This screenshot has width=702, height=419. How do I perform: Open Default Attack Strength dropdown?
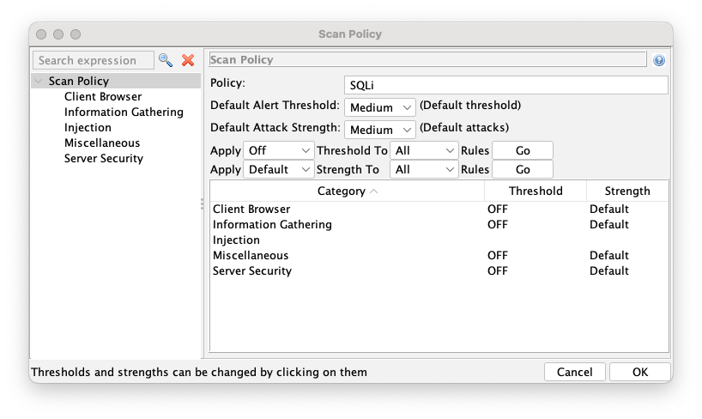379,130
